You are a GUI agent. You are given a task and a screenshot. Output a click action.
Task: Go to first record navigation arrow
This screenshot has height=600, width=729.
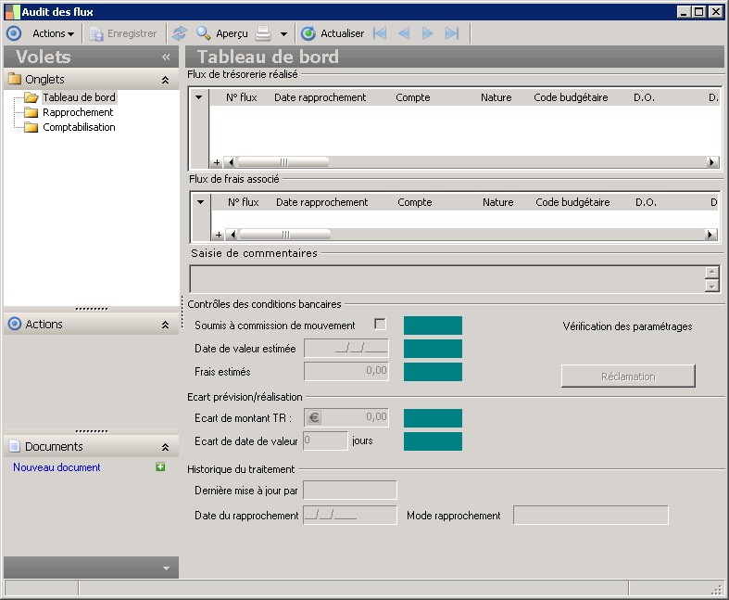pyautogui.click(x=379, y=33)
